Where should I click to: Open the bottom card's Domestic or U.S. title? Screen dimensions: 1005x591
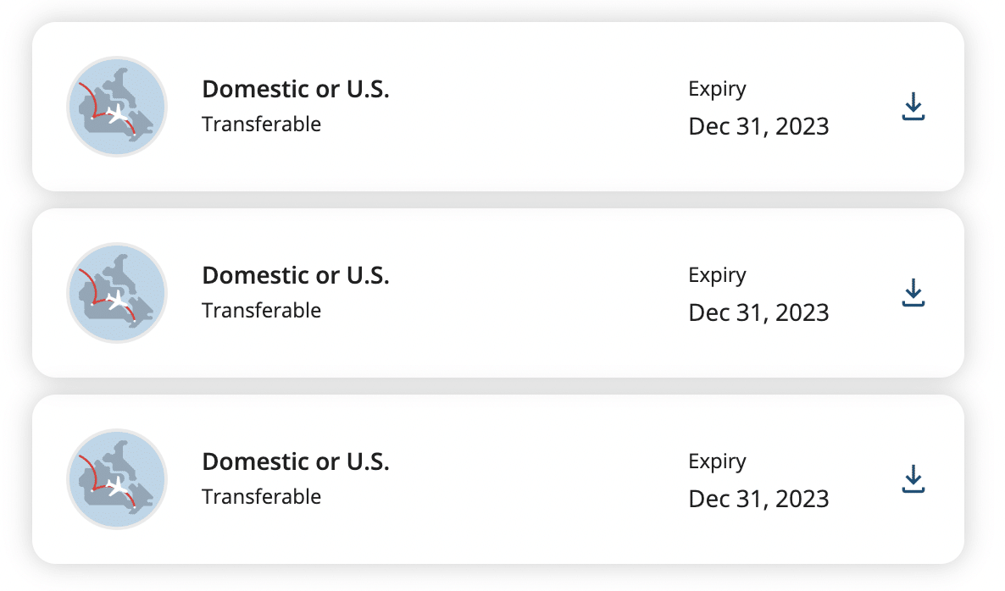point(295,462)
